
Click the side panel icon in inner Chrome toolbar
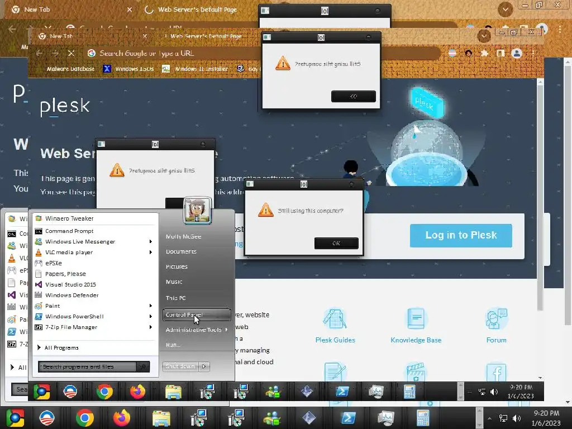click(500, 53)
